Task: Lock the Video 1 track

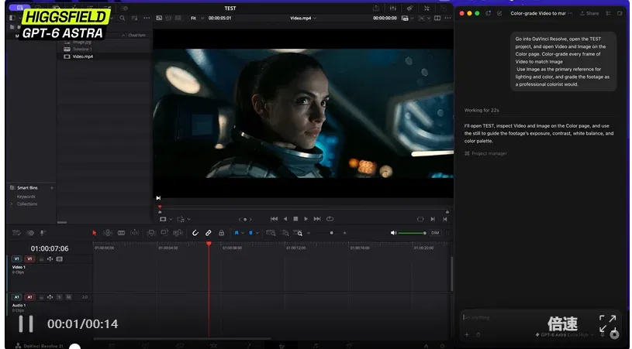Action: (41, 259)
